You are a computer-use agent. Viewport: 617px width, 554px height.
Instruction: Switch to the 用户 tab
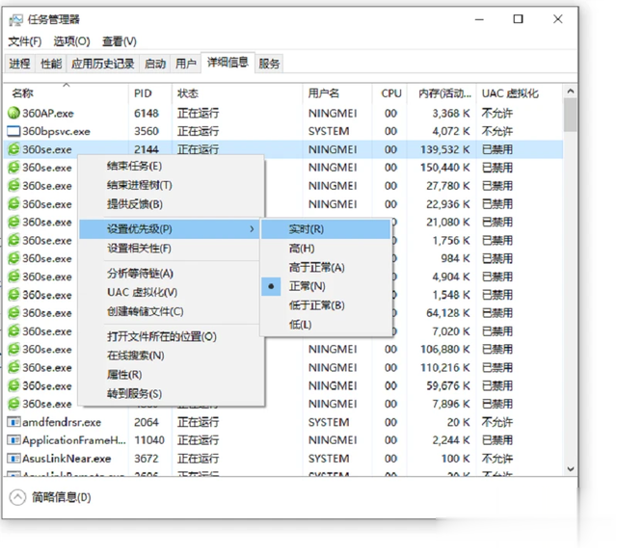186,64
